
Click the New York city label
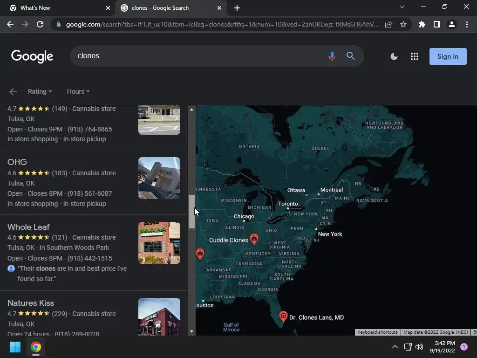point(330,234)
